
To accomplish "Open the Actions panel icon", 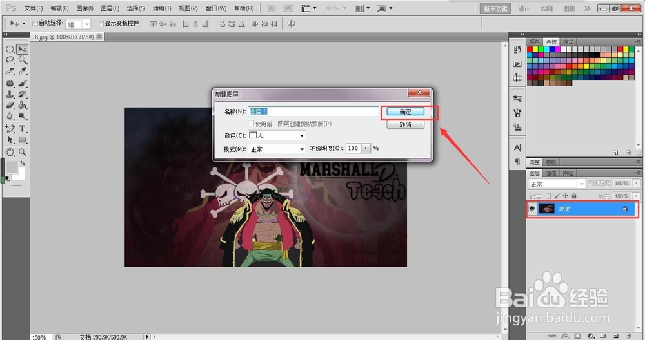I will pos(517,64).
